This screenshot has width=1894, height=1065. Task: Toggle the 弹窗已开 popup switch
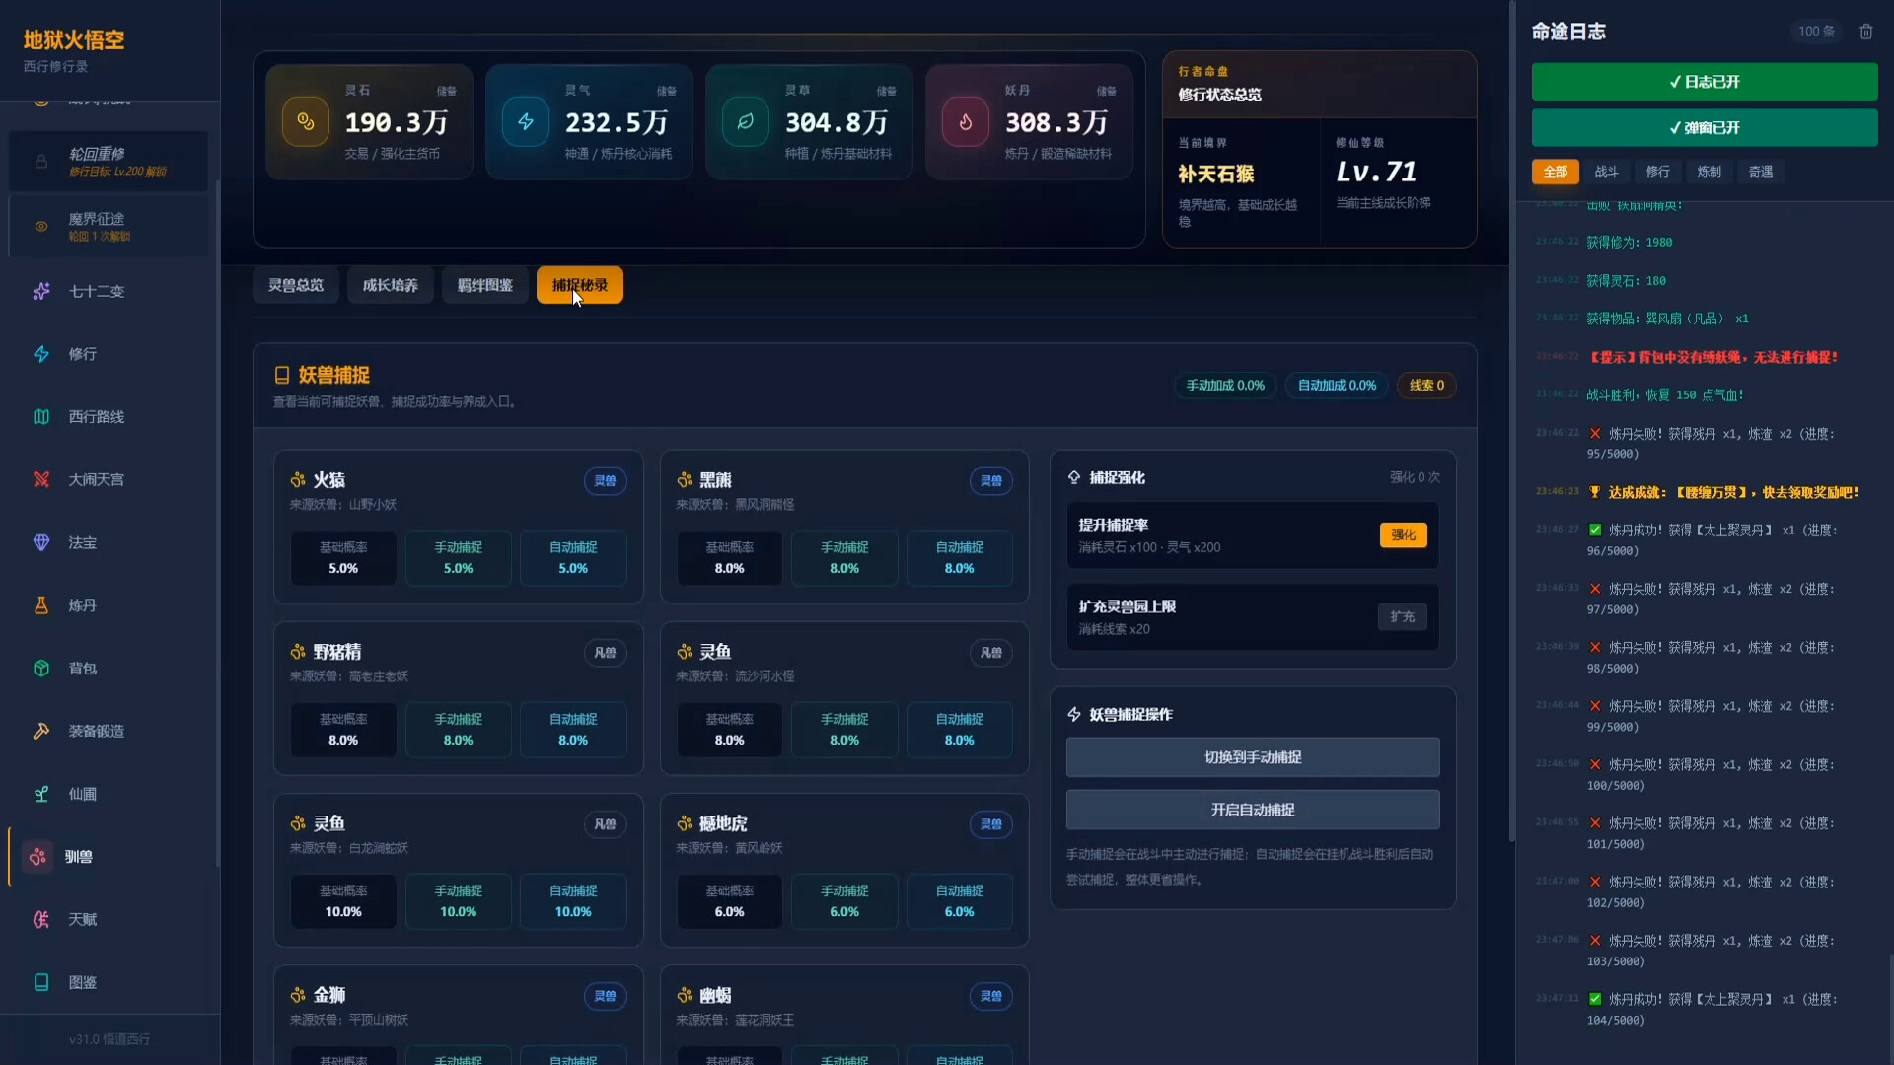[x=1704, y=128]
